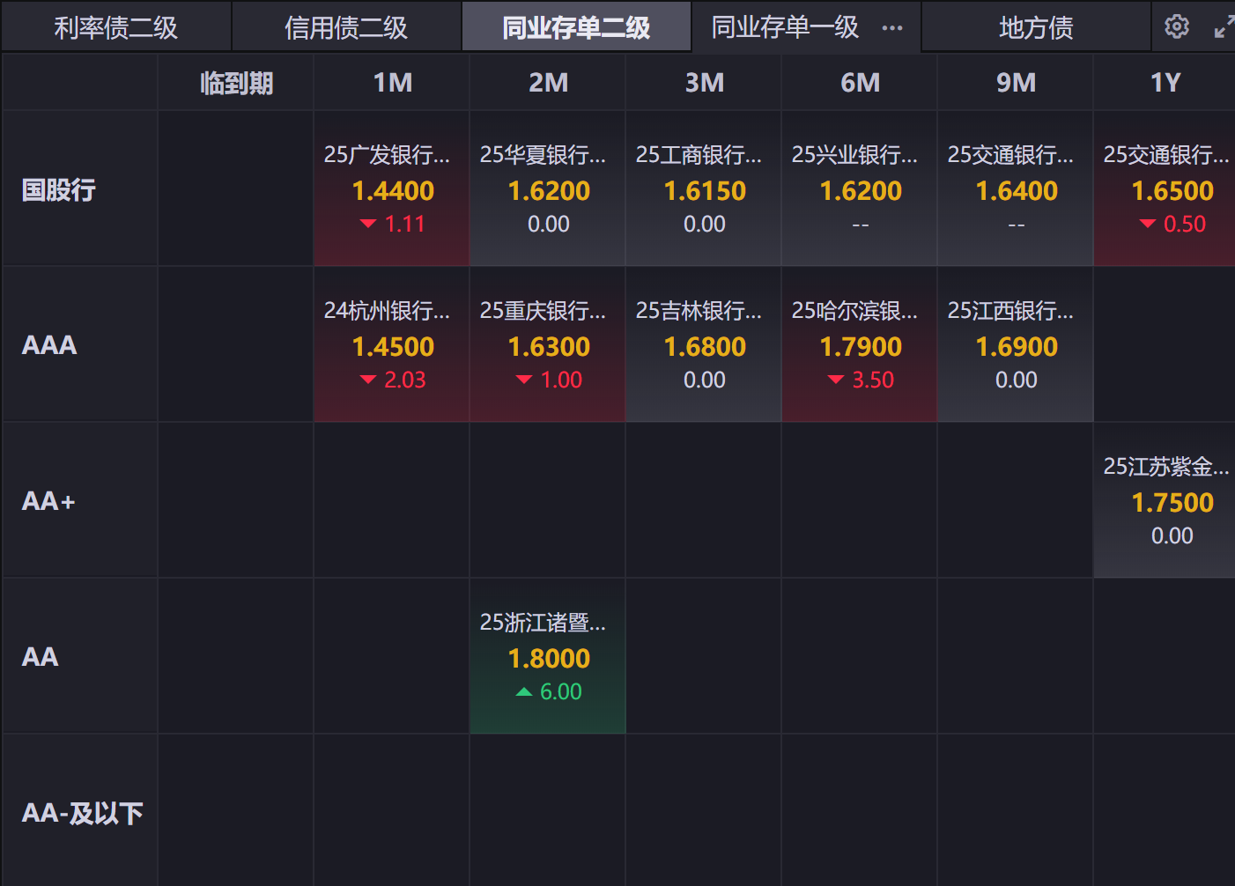
Task: Click the 25哈尔滨银行 1.7900 cell
Action: 860,345
